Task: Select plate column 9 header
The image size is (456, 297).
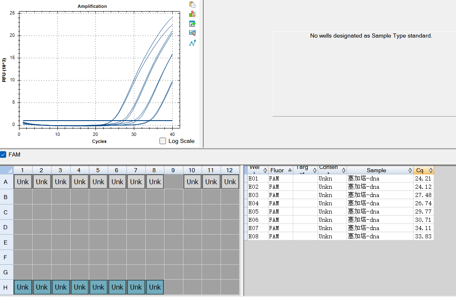Action: tap(173, 170)
